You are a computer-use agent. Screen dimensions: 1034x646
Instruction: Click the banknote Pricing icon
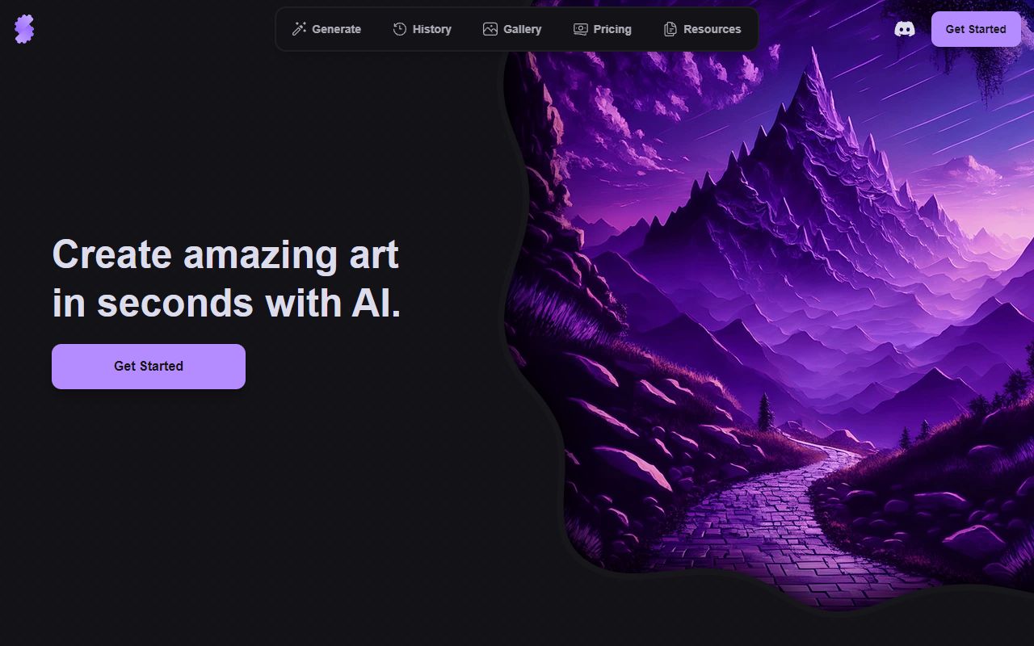[581, 29]
